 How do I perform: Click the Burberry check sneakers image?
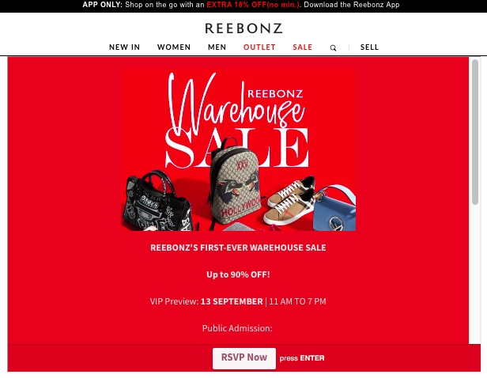pos(290,198)
